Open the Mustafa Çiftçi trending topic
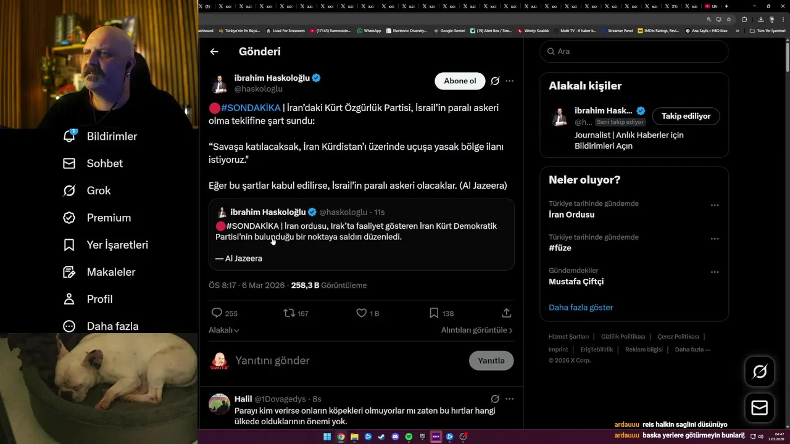This screenshot has height=444, width=790. pos(576,282)
